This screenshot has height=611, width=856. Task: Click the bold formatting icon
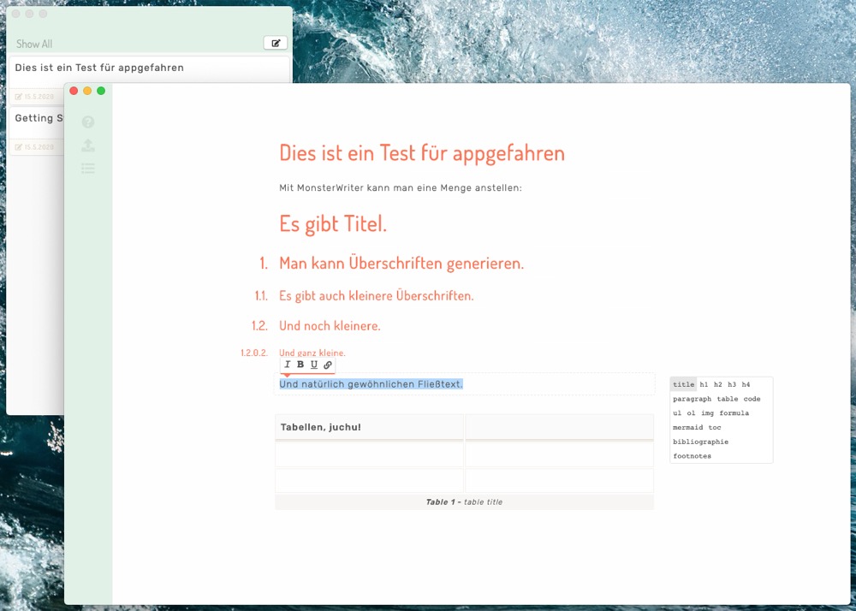[x=300, y=365]
